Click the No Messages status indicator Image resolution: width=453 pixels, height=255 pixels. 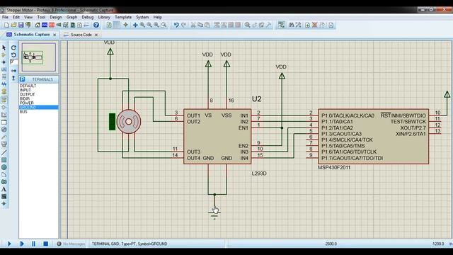71,244
